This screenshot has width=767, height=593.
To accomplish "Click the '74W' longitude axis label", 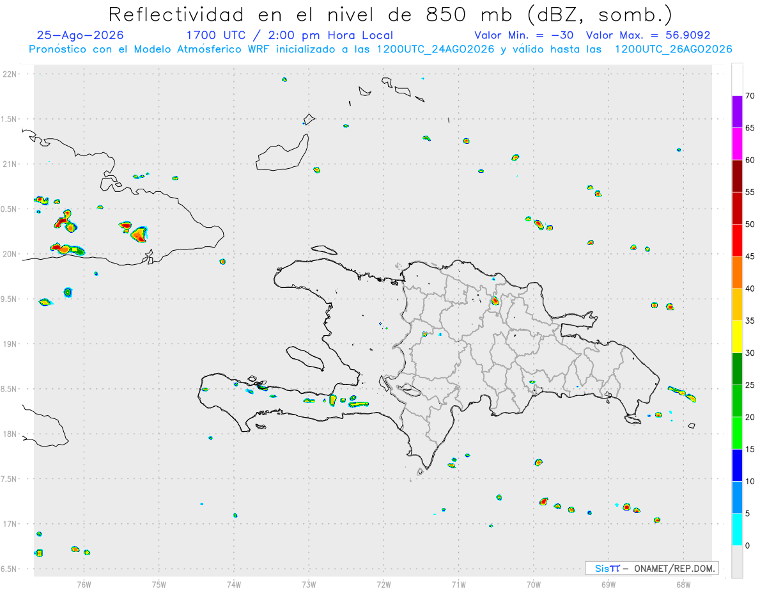I will pos(234,584).
